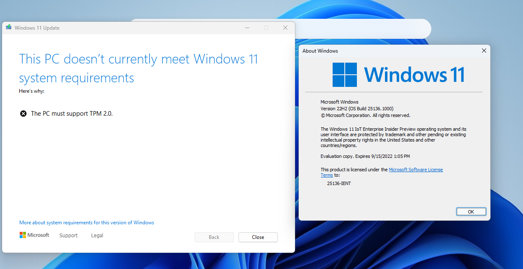Click the 'Here's why:' text
The width and height of the screenshot is (523, 269).
32,91
